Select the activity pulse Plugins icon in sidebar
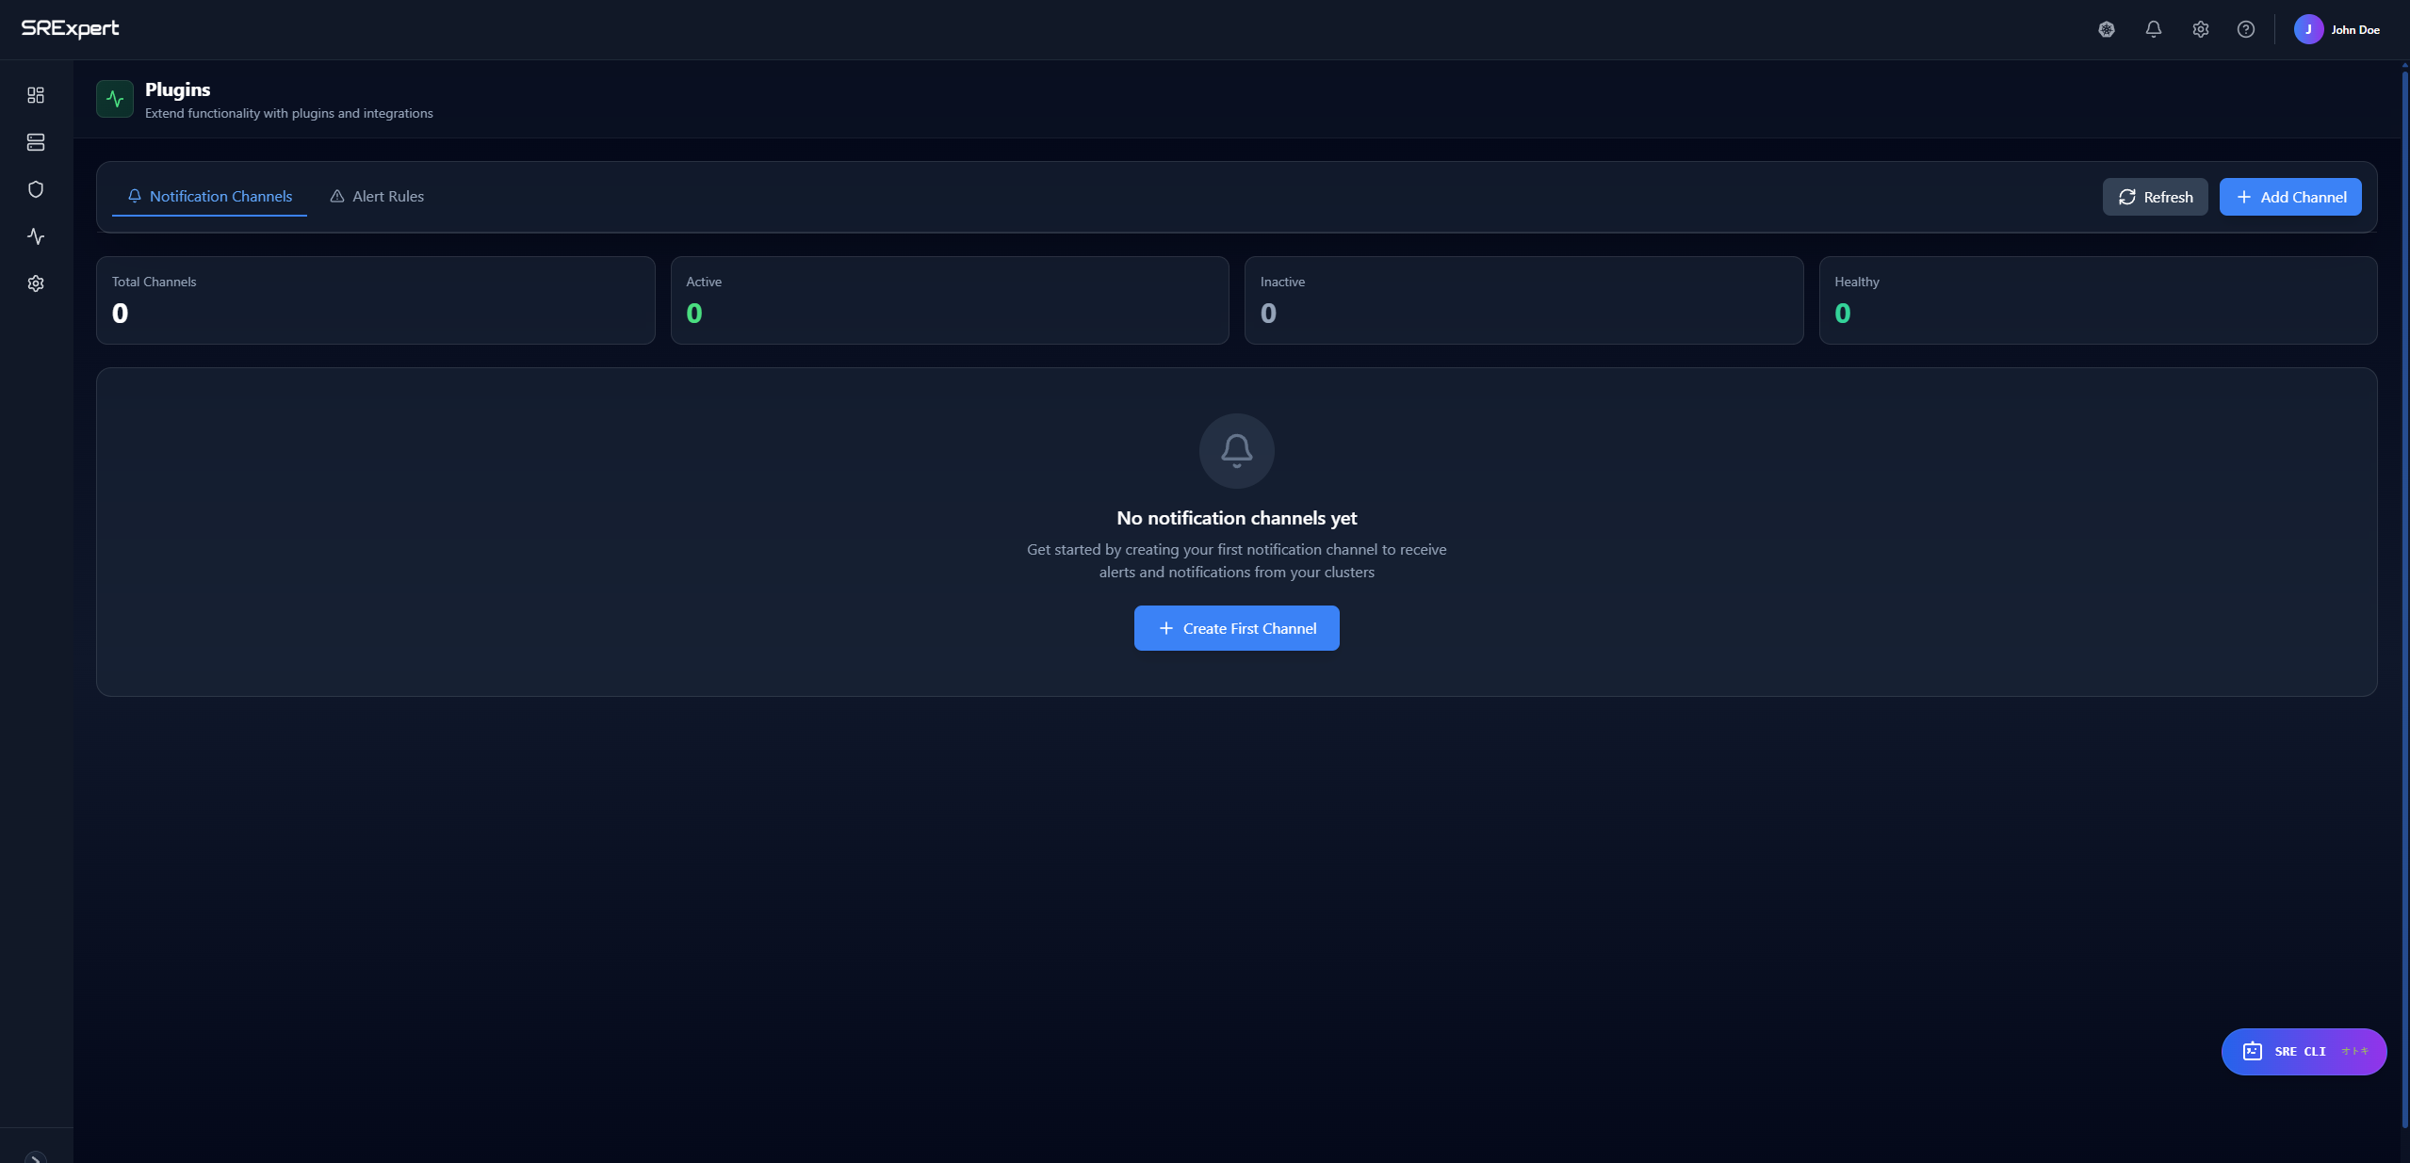The image size is (2410, 1163). (35, 236)
